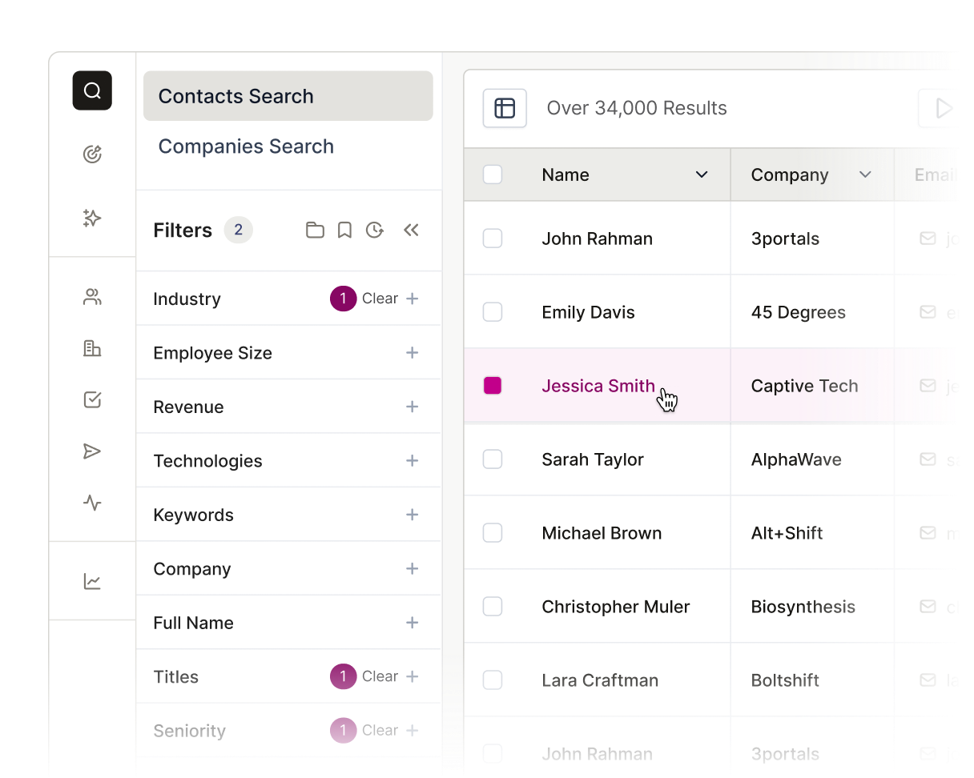The width and height of the screenshot is (974, 778).
Task: Open the Name column dropdown
Action: [702, 174]
